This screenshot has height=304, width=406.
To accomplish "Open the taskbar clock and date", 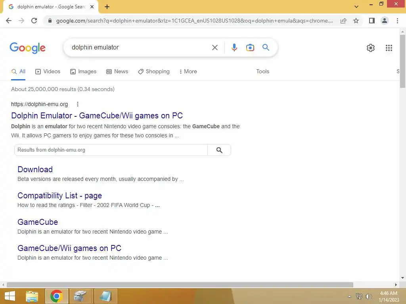I will (389, 296).
